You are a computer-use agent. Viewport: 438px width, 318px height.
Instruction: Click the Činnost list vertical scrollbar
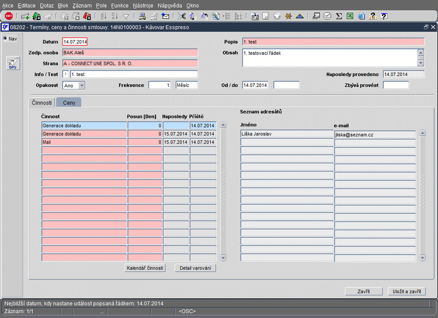[223, 192]
